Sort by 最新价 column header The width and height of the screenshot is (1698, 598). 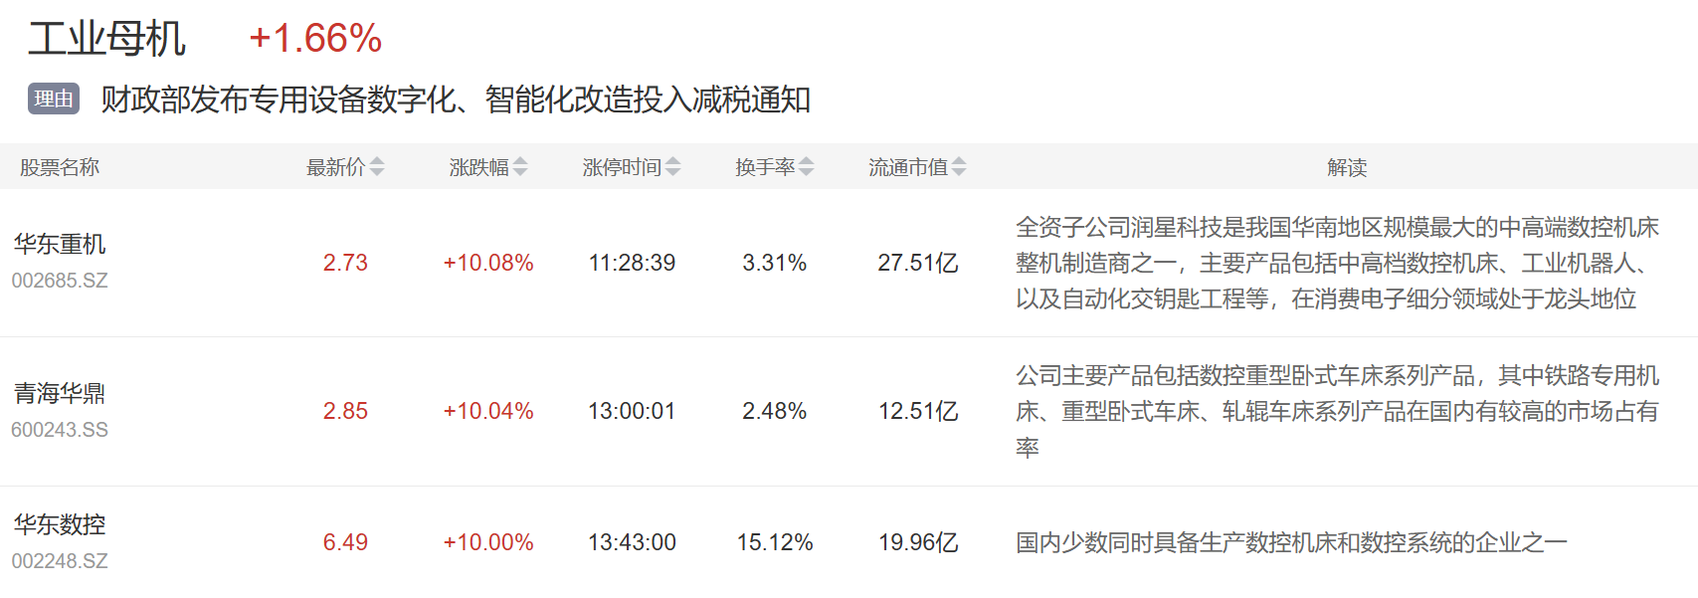point(335,167)
